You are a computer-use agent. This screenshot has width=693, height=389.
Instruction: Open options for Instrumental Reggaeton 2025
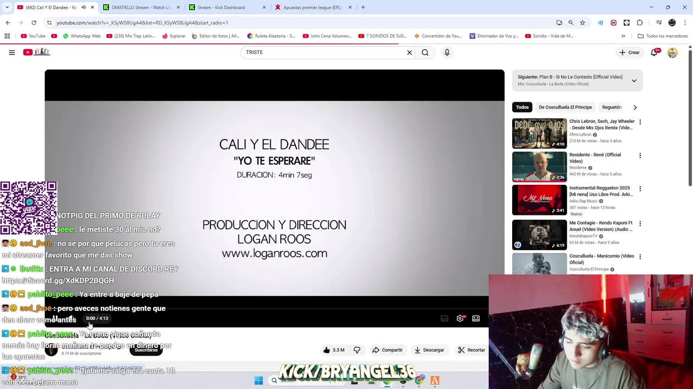[x=640, y=189]
